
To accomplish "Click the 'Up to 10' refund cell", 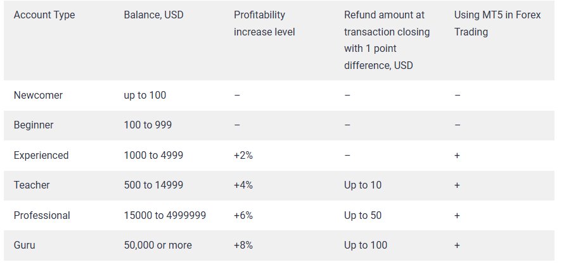I will (x=362, y=185).
